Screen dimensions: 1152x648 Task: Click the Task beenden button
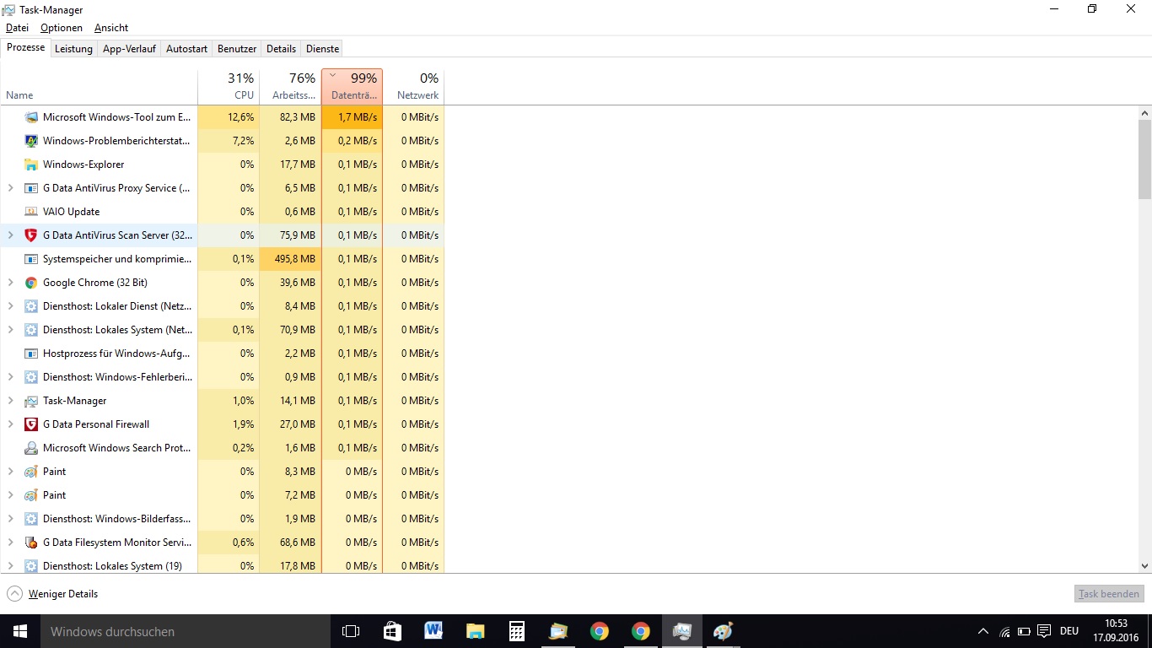click(x=1109, y=594)
